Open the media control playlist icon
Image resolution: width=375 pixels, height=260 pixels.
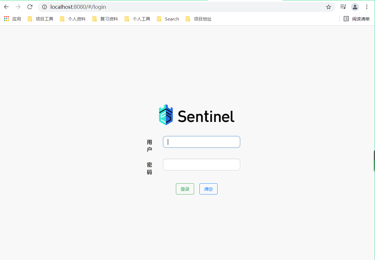(x=343, y=7)
